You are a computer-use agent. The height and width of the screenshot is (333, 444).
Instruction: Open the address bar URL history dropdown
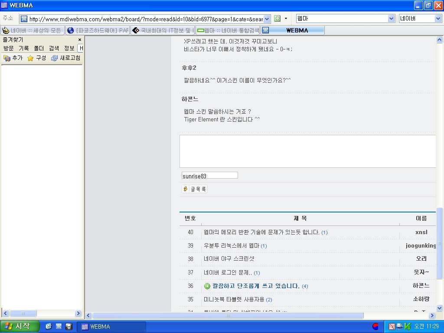(267, 19)
